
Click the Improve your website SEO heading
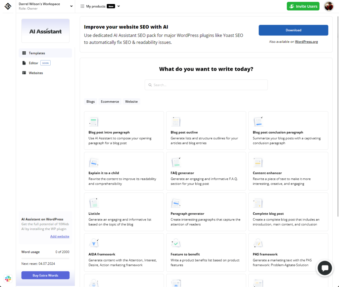tap(126, 27)
